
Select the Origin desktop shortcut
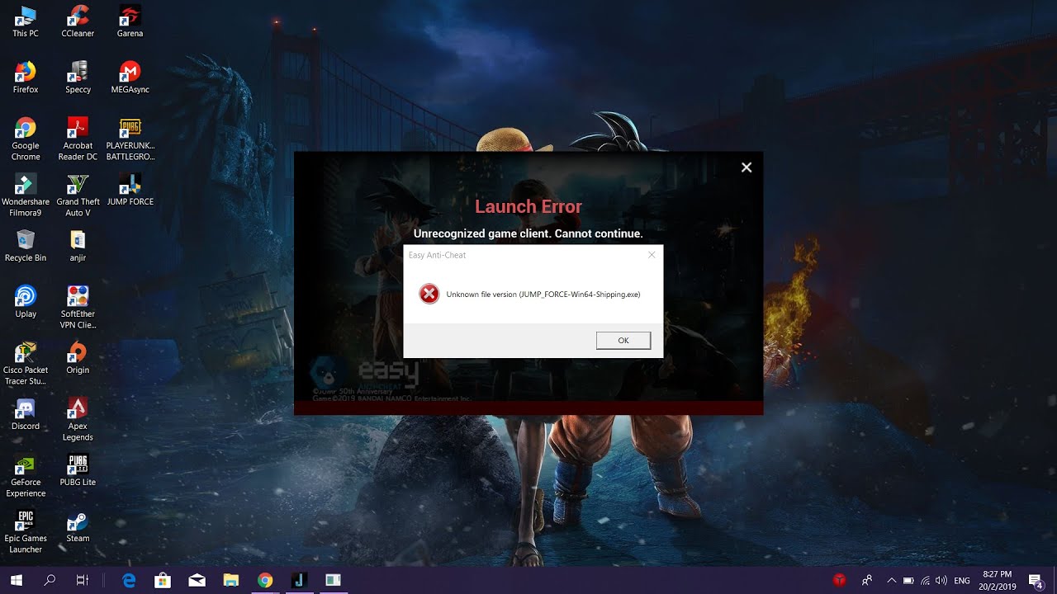tap(78, 358)
